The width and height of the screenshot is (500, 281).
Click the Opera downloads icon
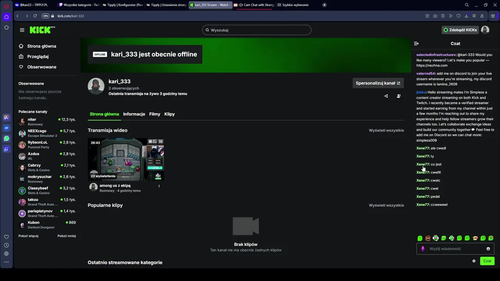click(466, 16)
